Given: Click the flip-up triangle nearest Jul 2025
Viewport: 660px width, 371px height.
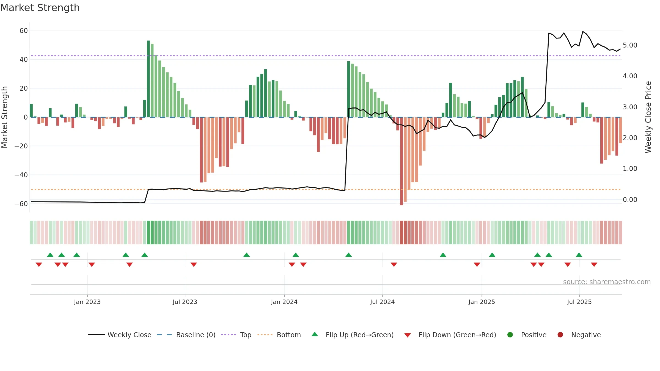Looking at the screenshot, I should point(579,255).
